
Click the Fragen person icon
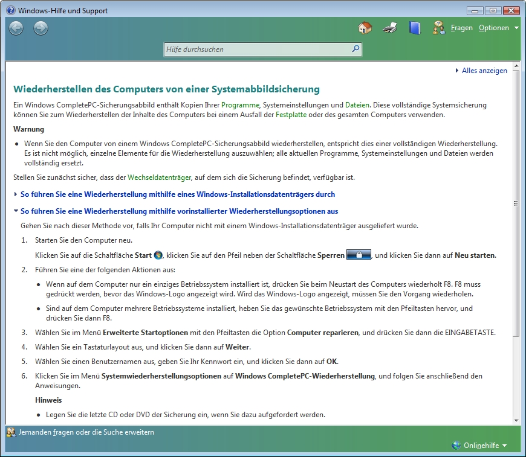(439, 28)
